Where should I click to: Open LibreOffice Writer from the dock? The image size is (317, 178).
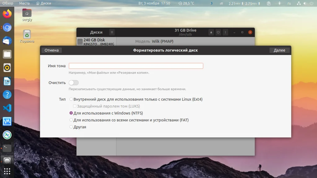coord(7,81)
